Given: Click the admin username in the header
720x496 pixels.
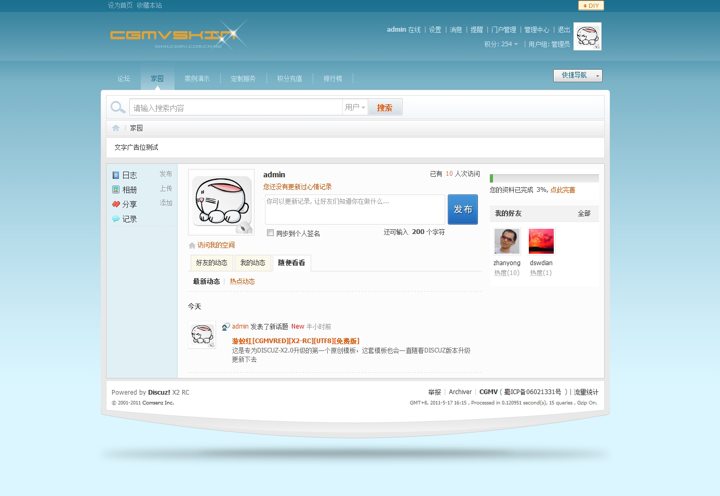Looking at the screenshot, I should [396, 30].
